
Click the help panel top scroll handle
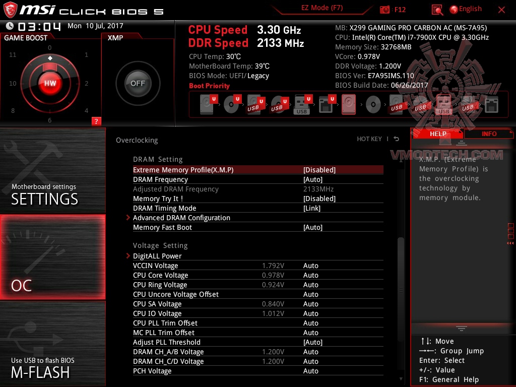462,143
